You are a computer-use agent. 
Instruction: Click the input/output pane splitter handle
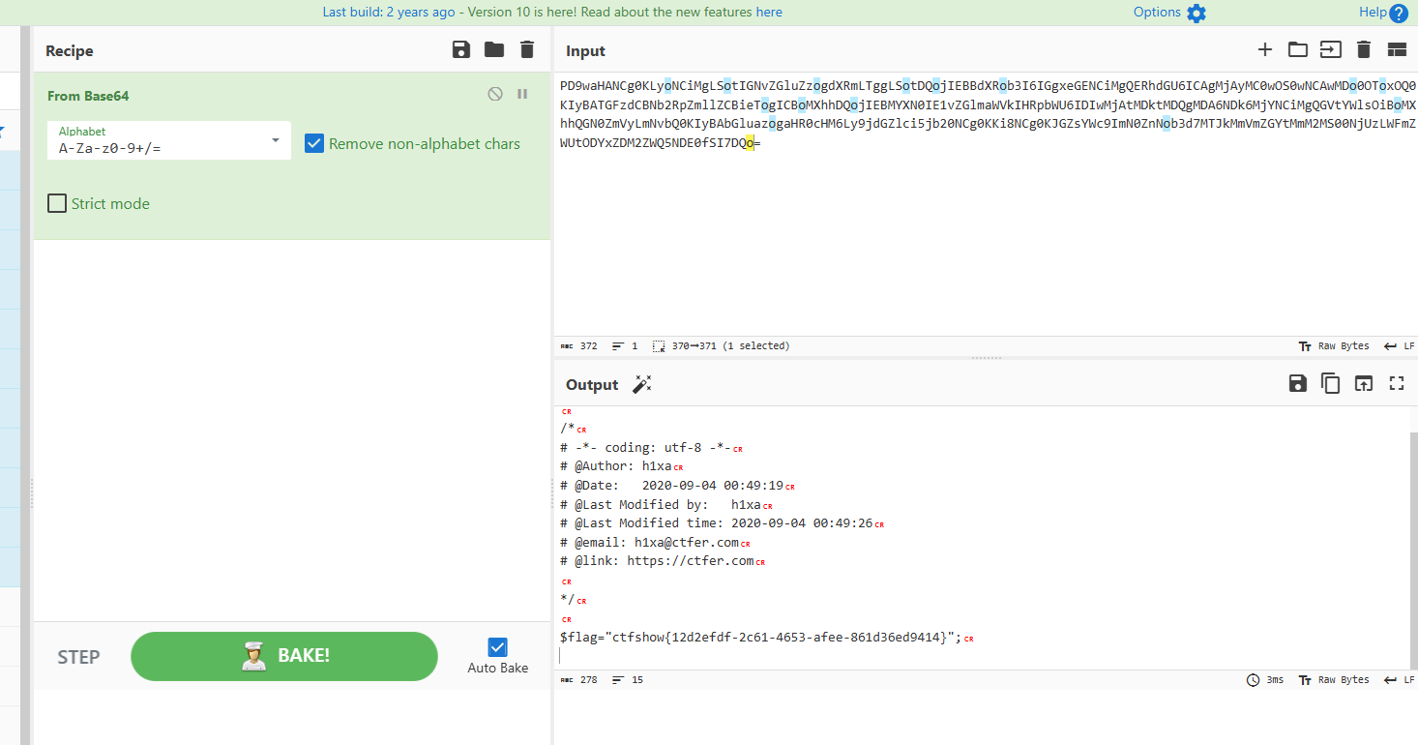986,358
